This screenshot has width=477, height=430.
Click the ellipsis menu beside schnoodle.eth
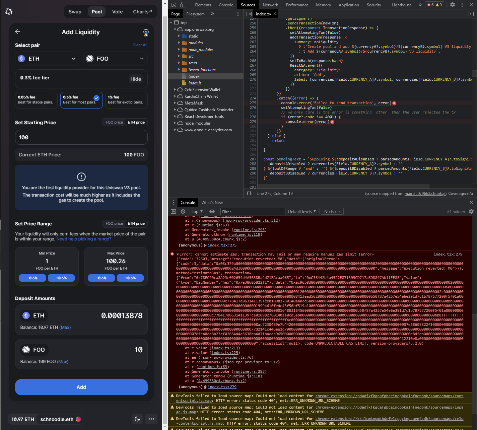click(151, 419)
